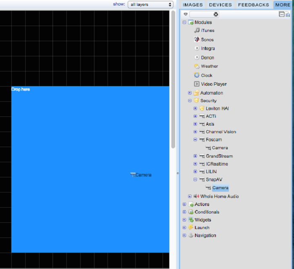Click the collapse-all icon above the tree

[x=281, y=14]
